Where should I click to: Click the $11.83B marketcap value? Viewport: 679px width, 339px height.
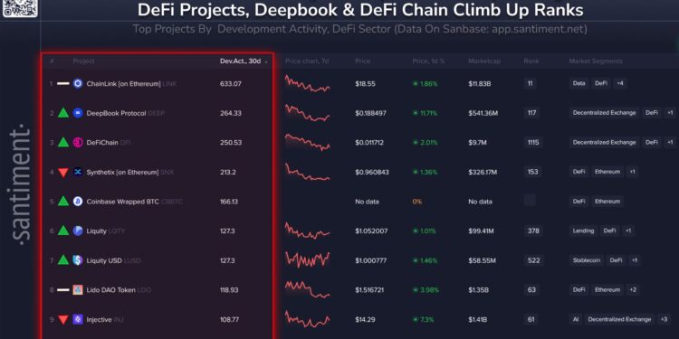(479, 84)
